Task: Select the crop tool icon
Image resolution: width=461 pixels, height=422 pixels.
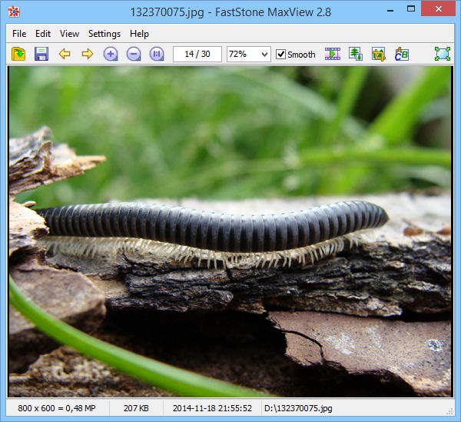Action: [378, 54]
